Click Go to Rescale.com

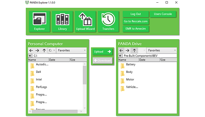[136, 21]
